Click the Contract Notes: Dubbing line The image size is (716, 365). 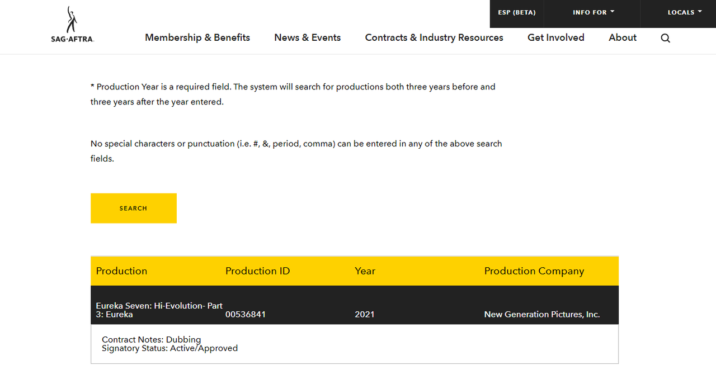click(x=152, y=339)
